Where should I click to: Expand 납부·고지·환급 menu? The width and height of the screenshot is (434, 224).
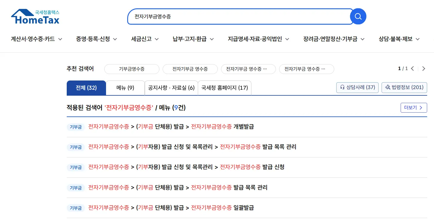193,39
